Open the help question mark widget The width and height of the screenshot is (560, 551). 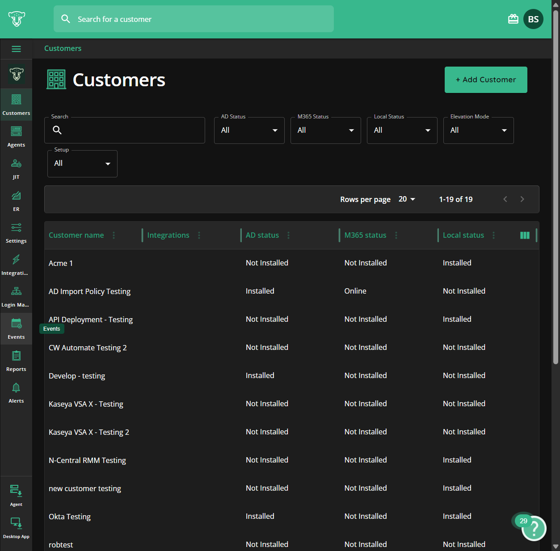pos(534,528)
